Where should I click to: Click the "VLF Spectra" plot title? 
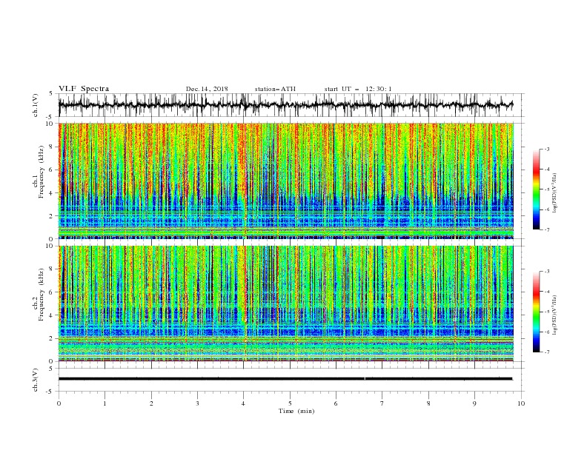(x=84, y=89)
